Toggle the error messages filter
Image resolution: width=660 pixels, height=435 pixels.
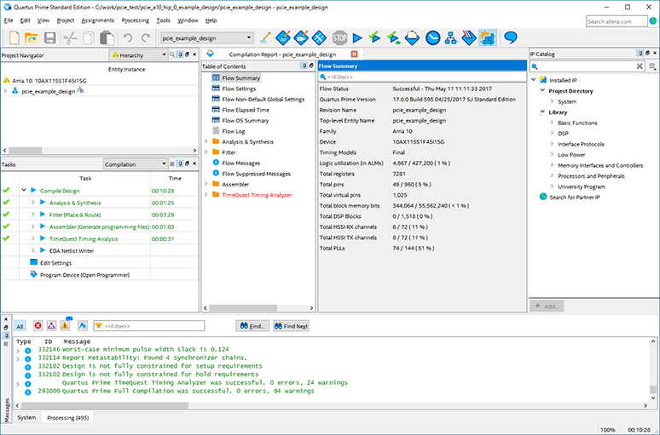point(38,326)
